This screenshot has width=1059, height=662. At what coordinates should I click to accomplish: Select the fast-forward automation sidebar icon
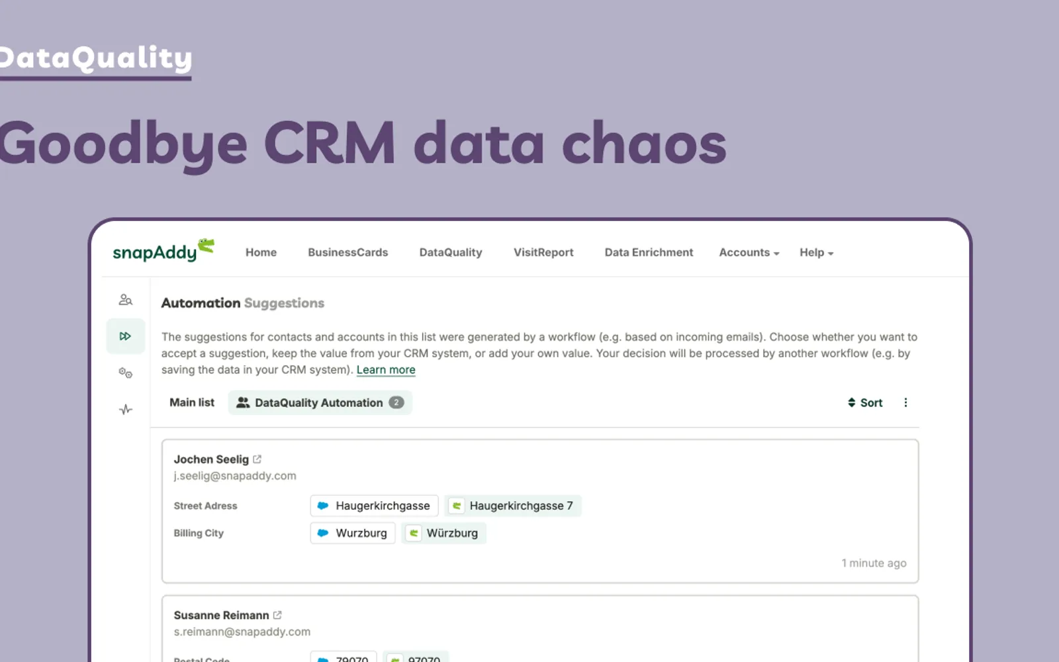click(x=125, y=336)
